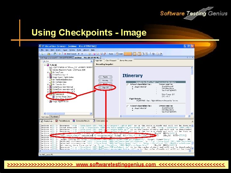
Task: Click the Start Record toolbar button
Action: pyautogui.click(x=70, y=54)
